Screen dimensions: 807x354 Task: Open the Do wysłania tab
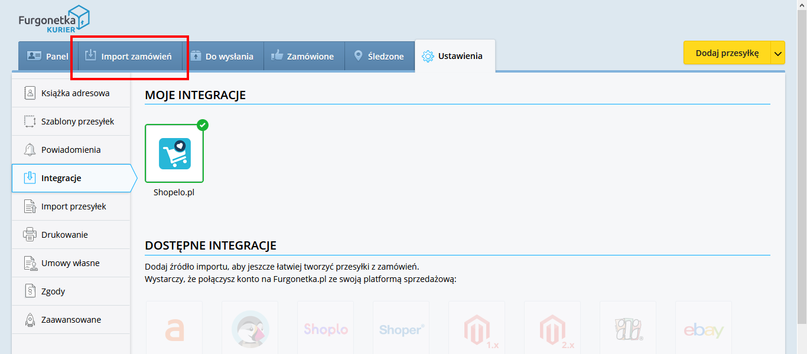(x=223, y=57)
